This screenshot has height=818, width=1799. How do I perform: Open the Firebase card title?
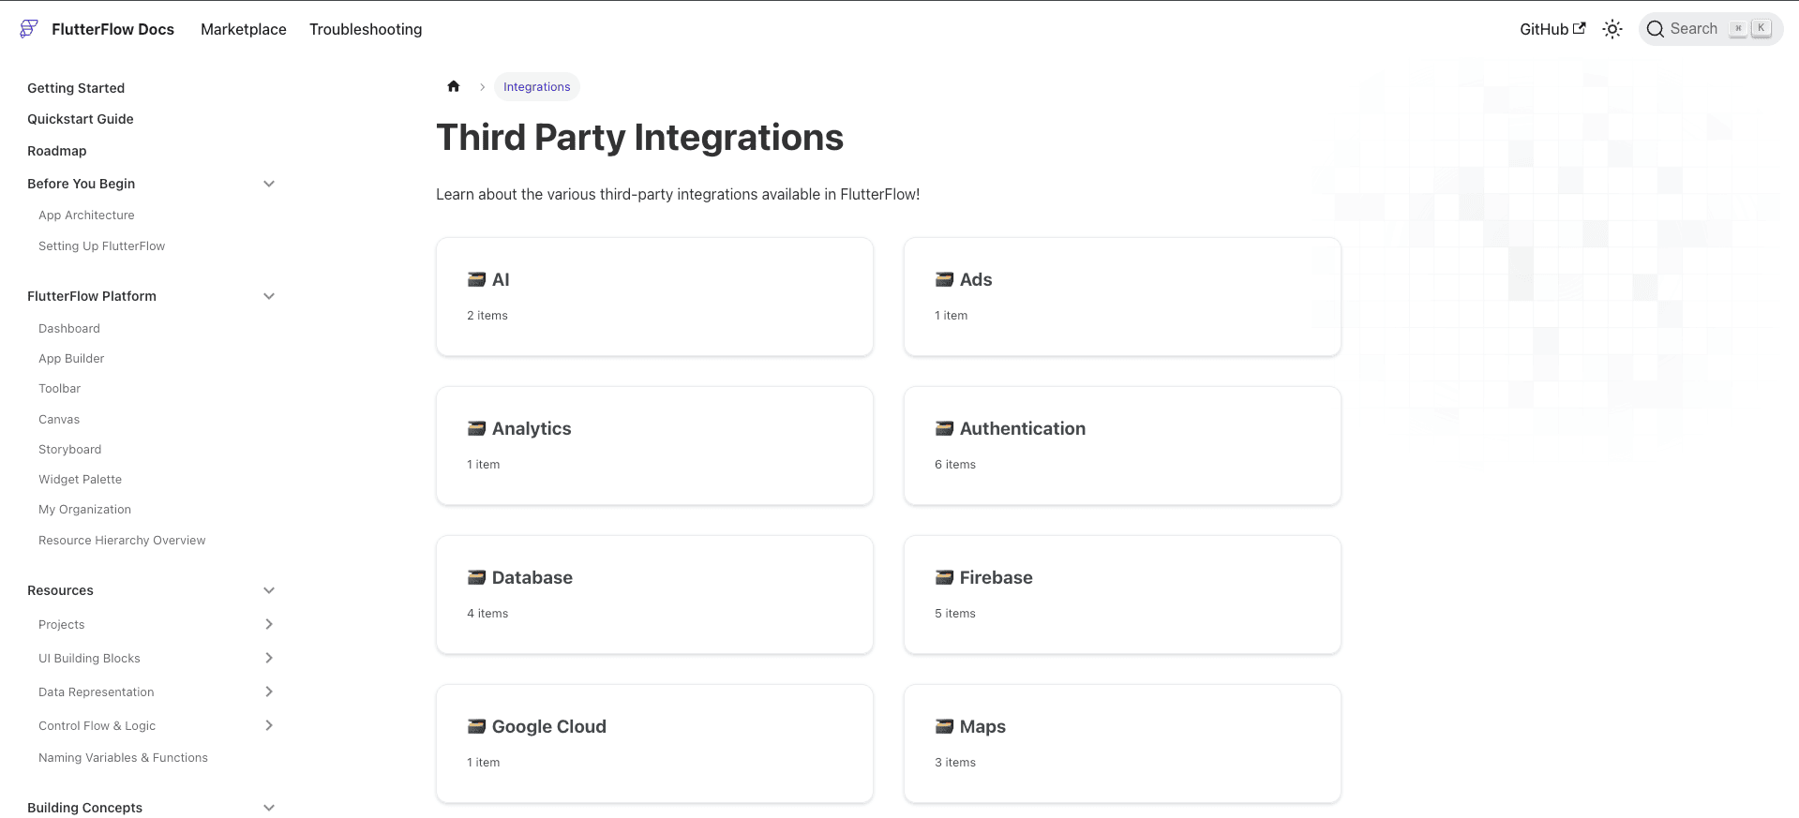997,577
